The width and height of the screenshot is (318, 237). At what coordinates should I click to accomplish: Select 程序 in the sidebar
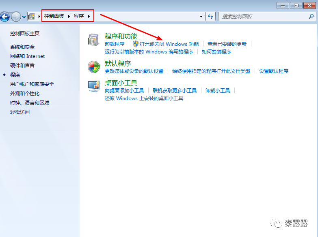pyautogui.click(x=15, y=75)
